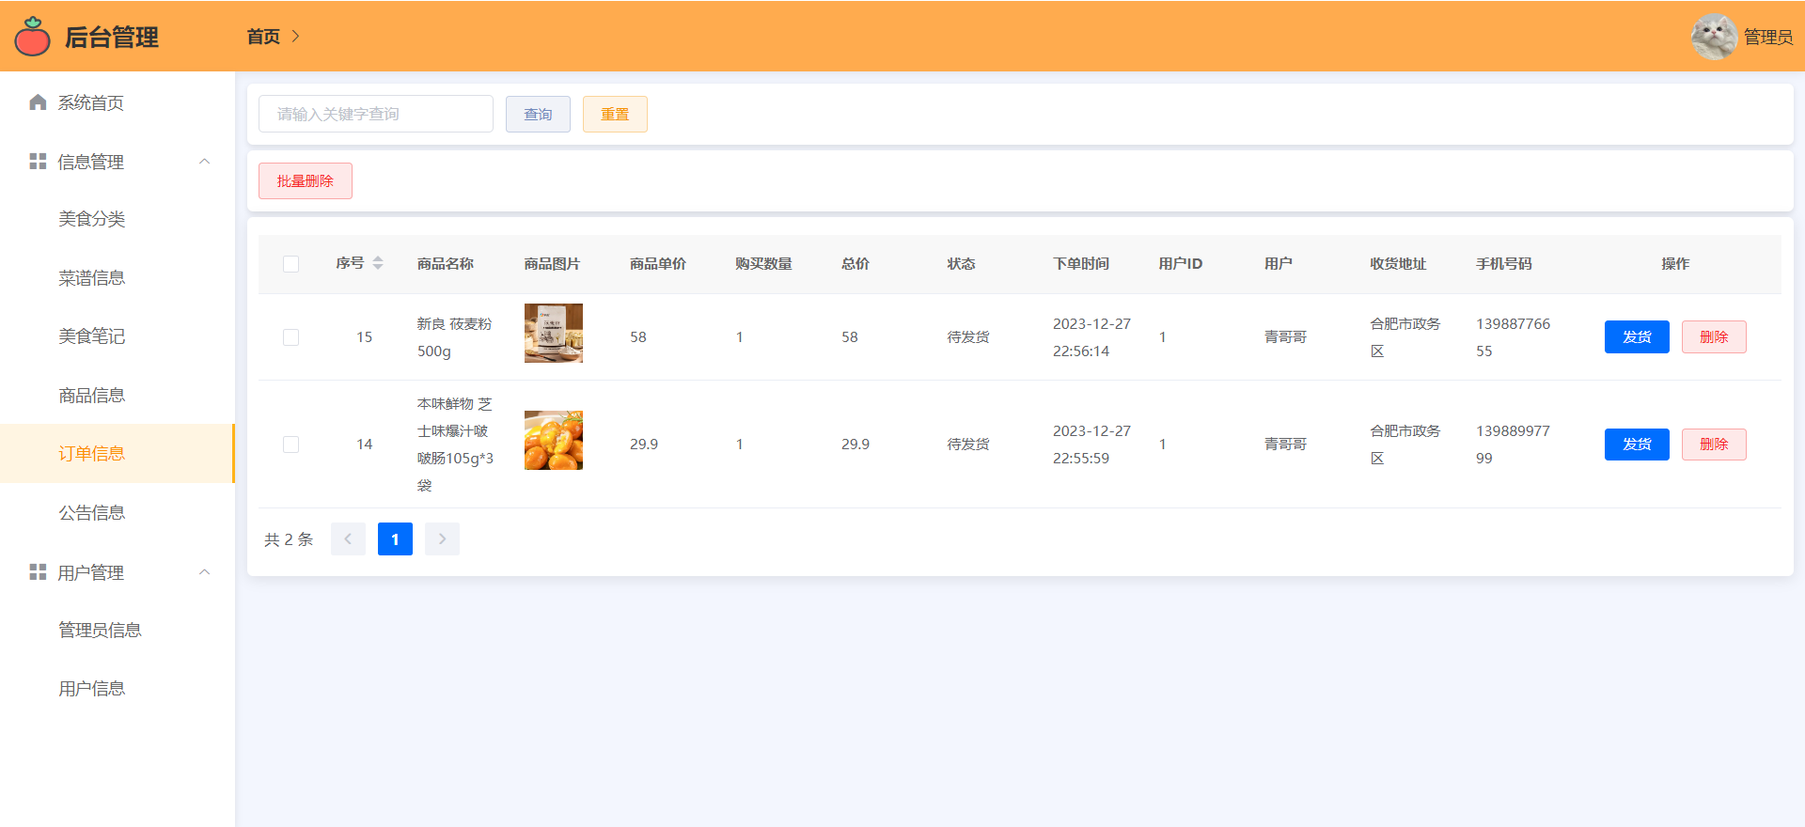1805x827 pixels.
Task: Open 管理员信息 menu item
Action: [x=118, y=631]
